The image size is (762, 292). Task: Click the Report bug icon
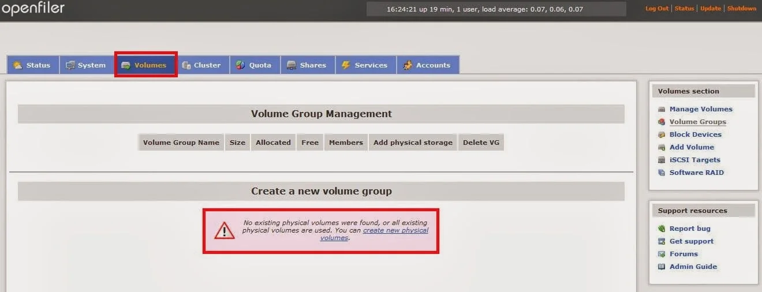pos(662,229)
